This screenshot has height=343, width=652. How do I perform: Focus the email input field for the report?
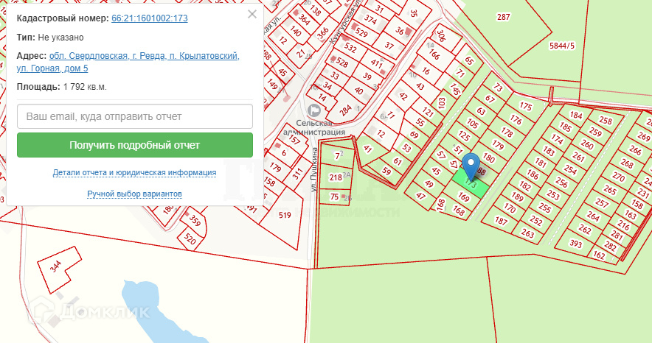tap(135, 116)
